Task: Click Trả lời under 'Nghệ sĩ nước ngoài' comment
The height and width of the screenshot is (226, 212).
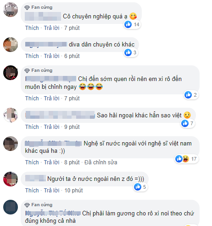Action: point(51,162)
